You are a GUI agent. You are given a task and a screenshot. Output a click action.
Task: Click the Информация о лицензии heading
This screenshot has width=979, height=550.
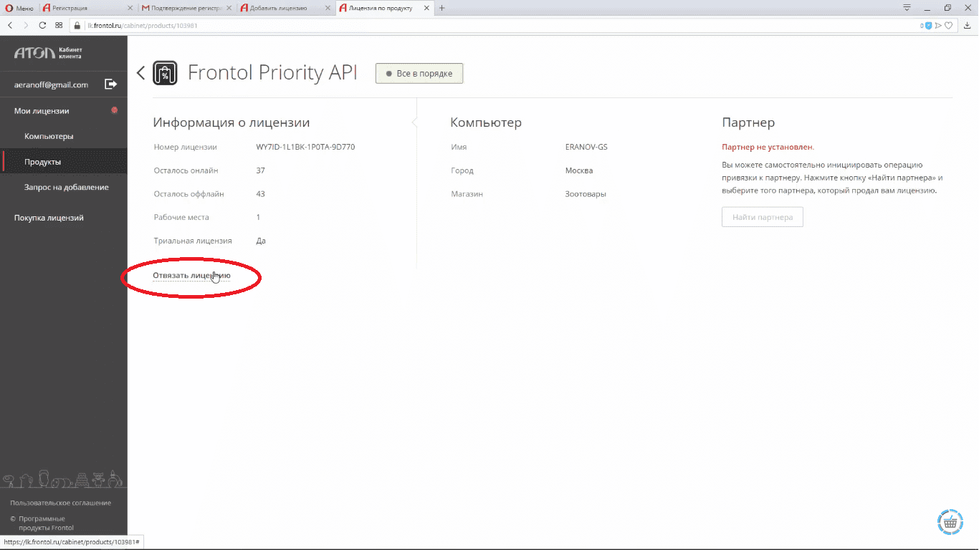pyautogui.click(x=231, y=122)
